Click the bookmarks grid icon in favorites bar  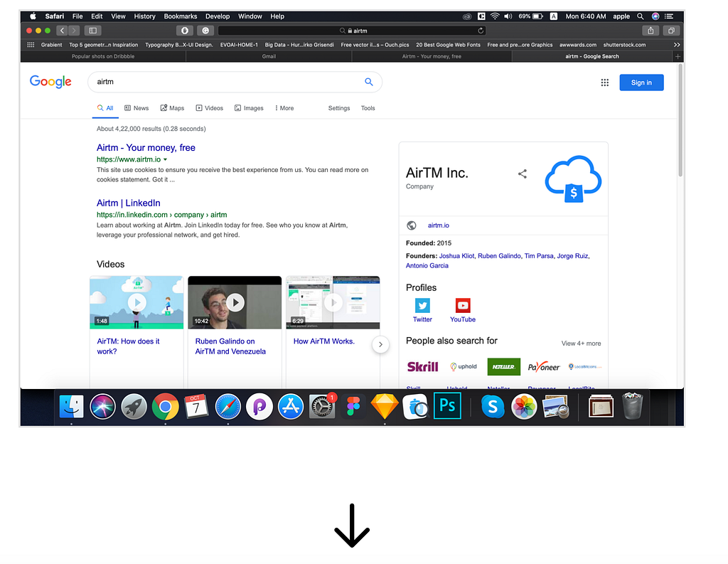tap(31, 45)
